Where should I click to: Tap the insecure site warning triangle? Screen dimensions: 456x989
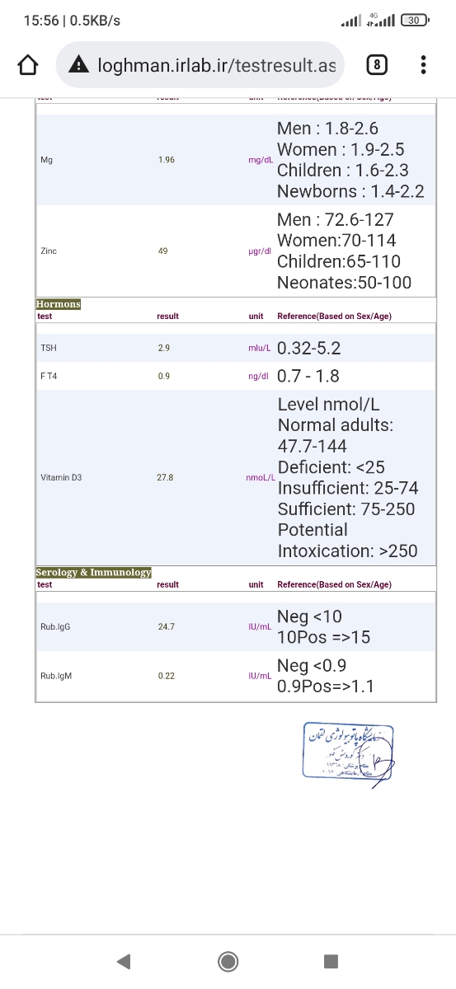tap(78, 64)
